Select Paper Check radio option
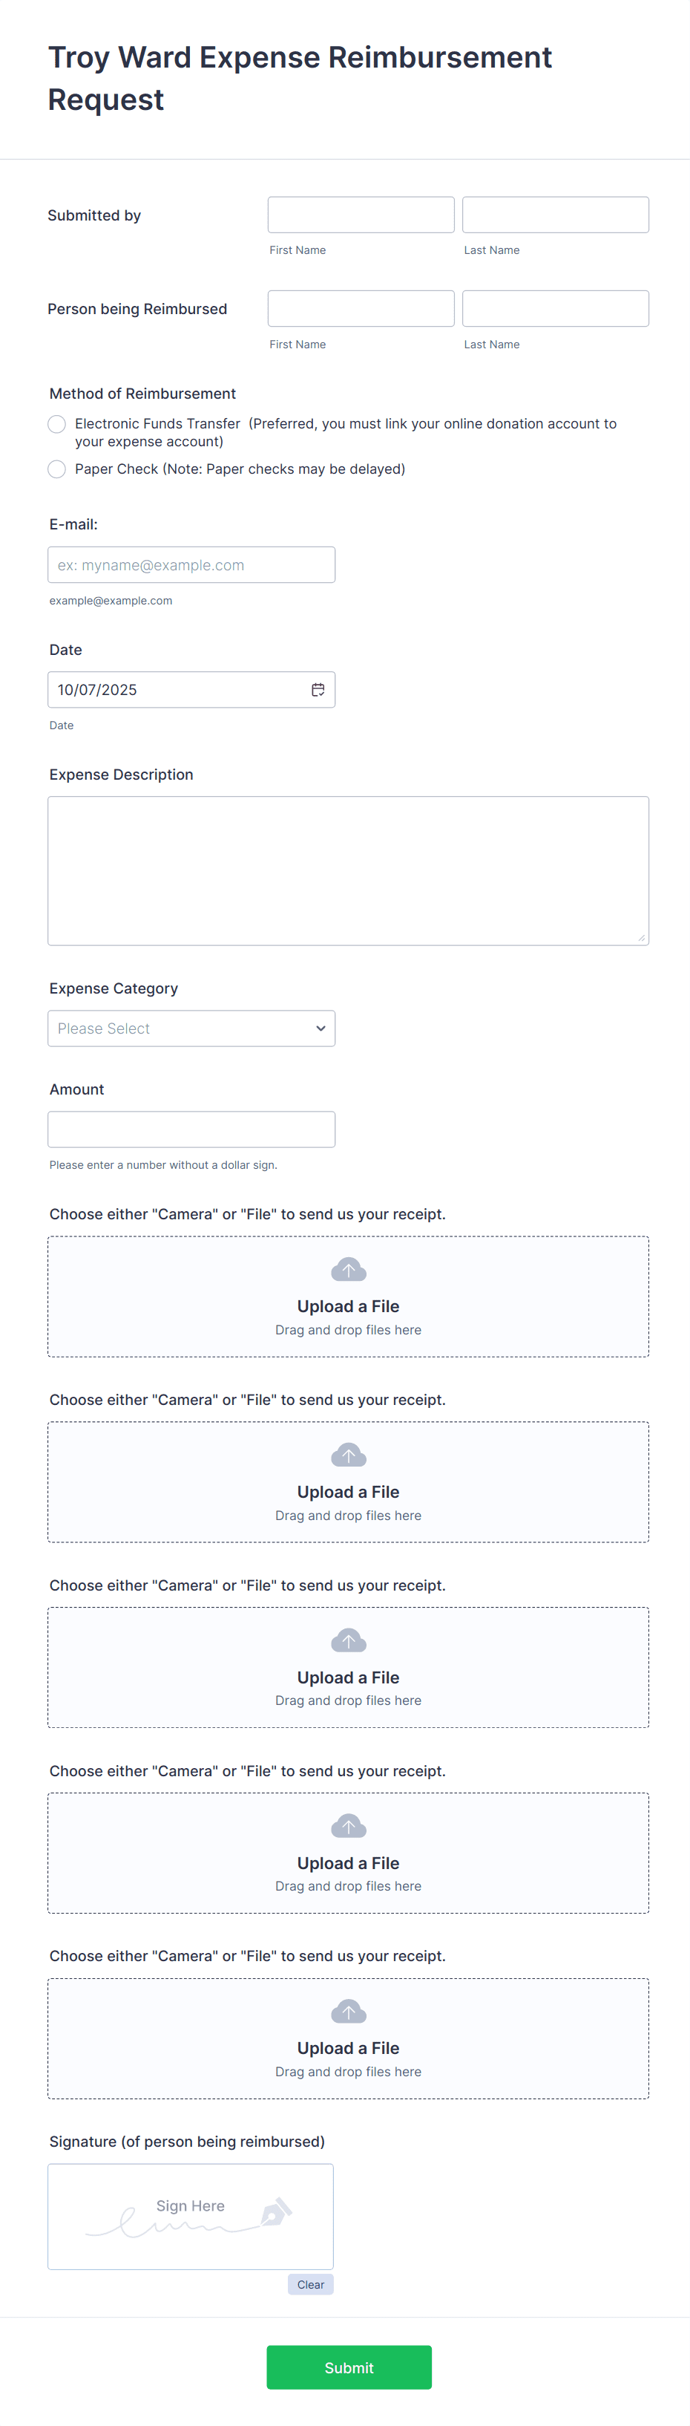 (x=56, y=469)
